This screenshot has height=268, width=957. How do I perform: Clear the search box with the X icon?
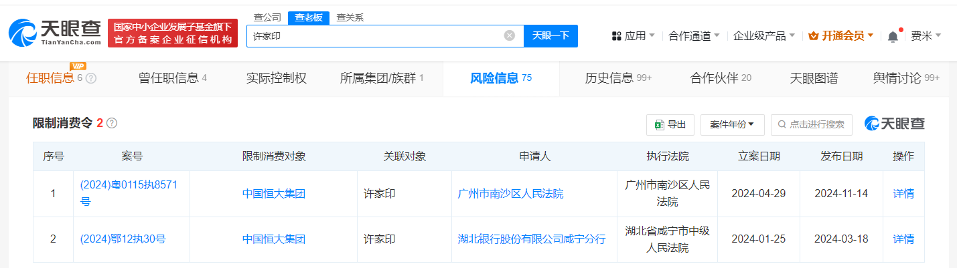point(510,36)
